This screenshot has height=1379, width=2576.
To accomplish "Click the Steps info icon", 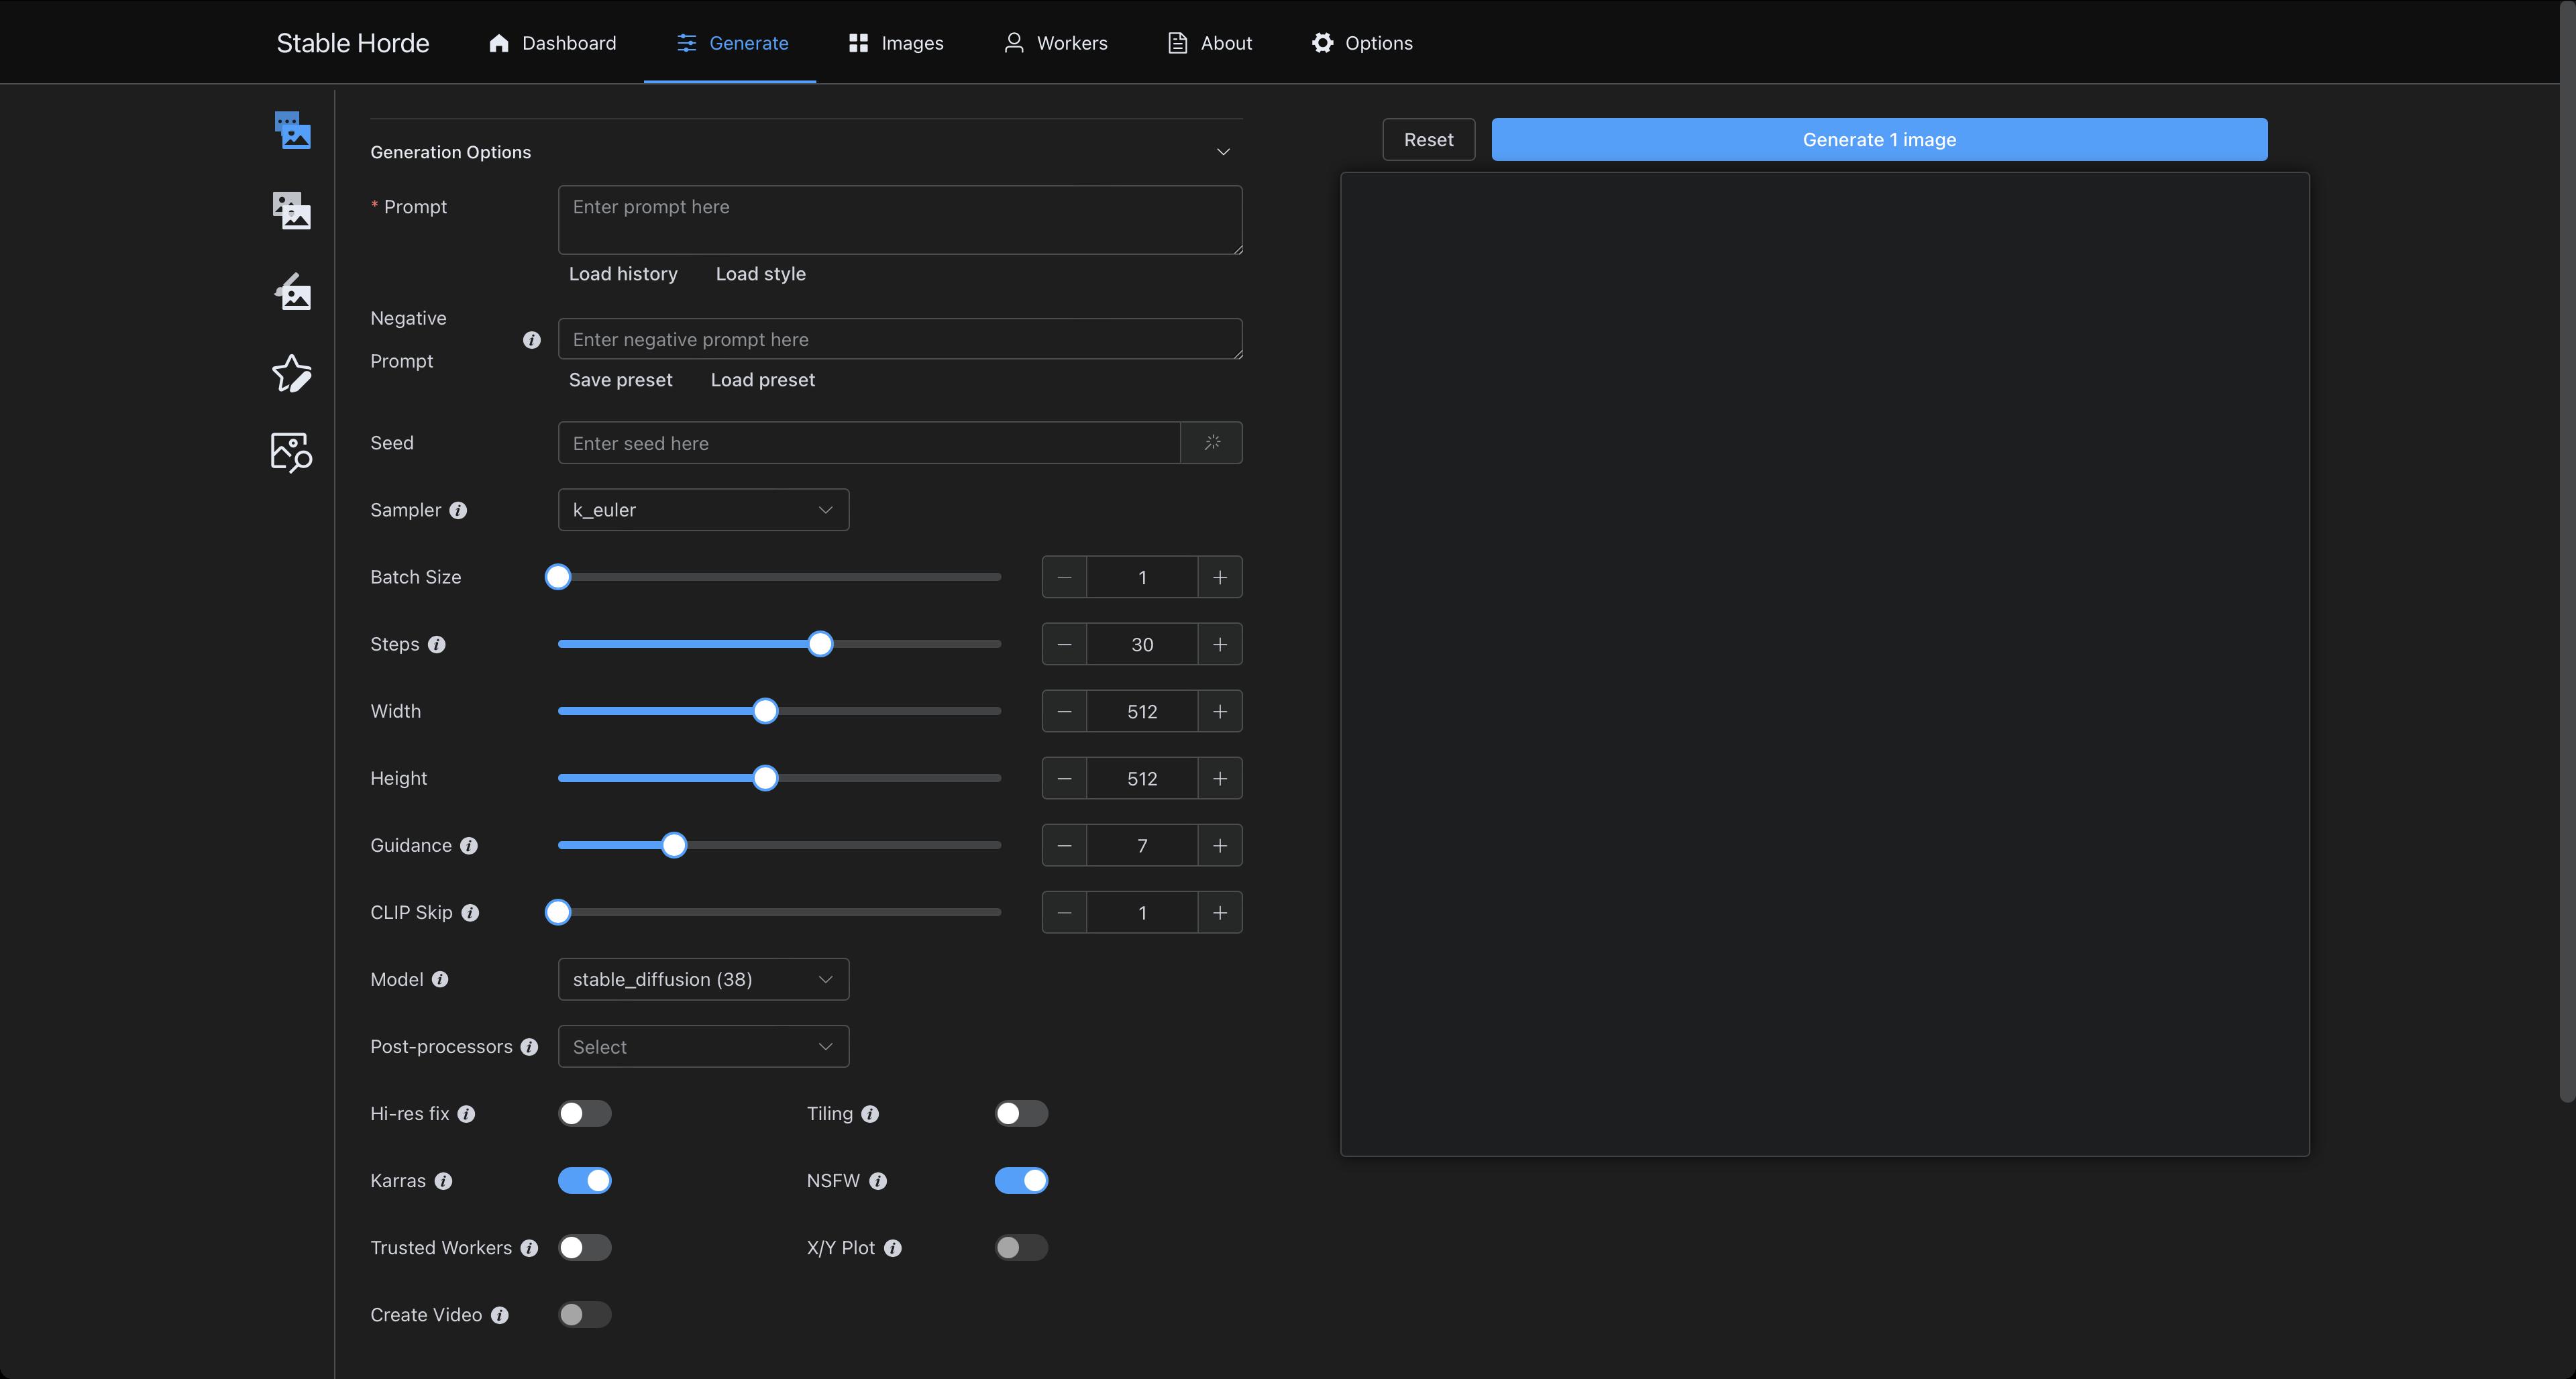I will click(x=437, y=645).
